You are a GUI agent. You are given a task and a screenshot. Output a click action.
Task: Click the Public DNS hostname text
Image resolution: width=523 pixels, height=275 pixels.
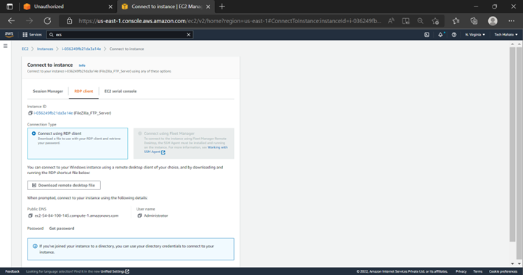pos(76,216)
